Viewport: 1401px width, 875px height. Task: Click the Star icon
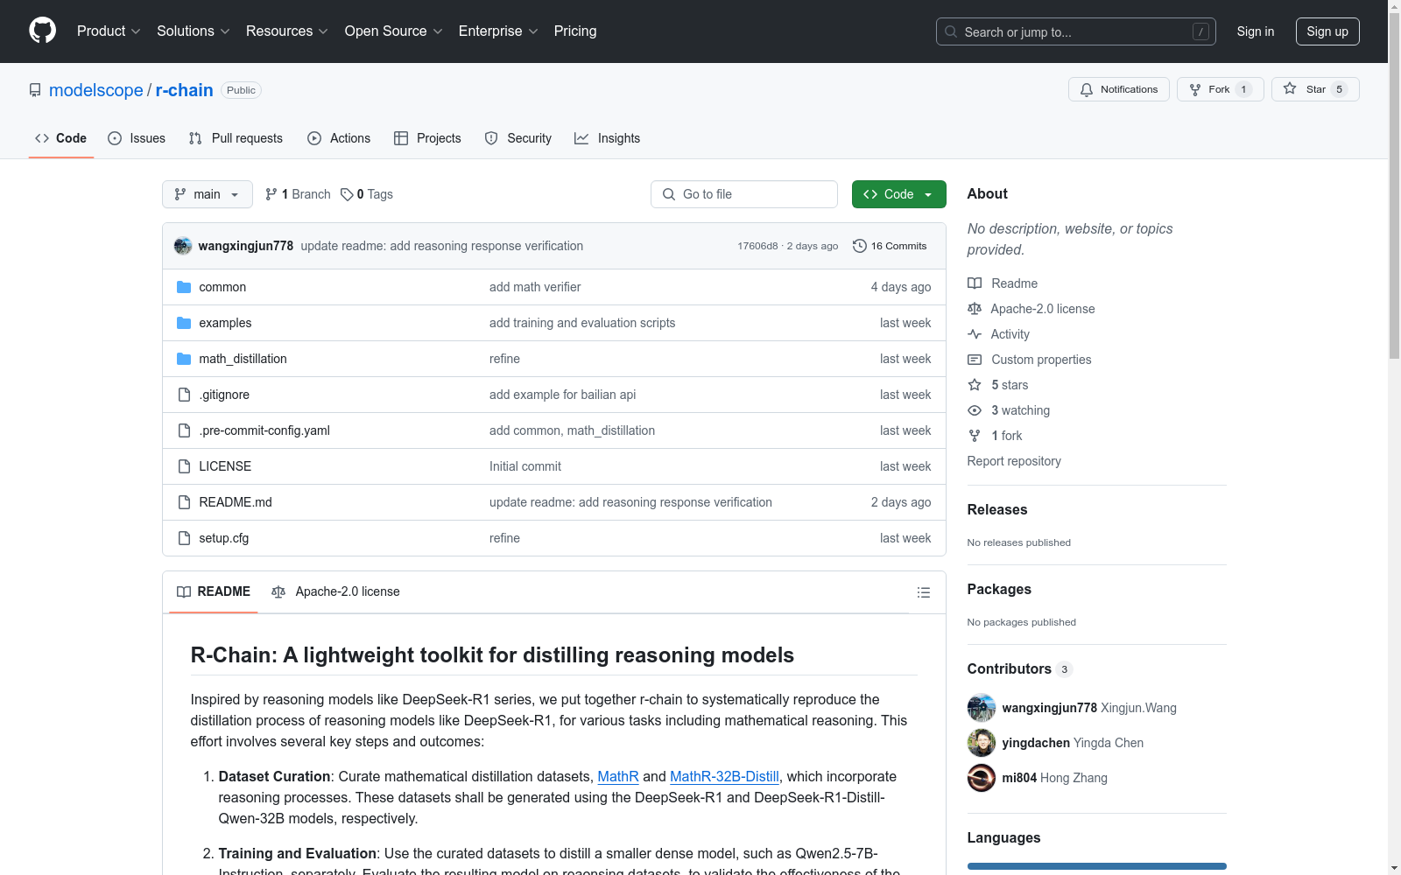[x=1290, y=88]
